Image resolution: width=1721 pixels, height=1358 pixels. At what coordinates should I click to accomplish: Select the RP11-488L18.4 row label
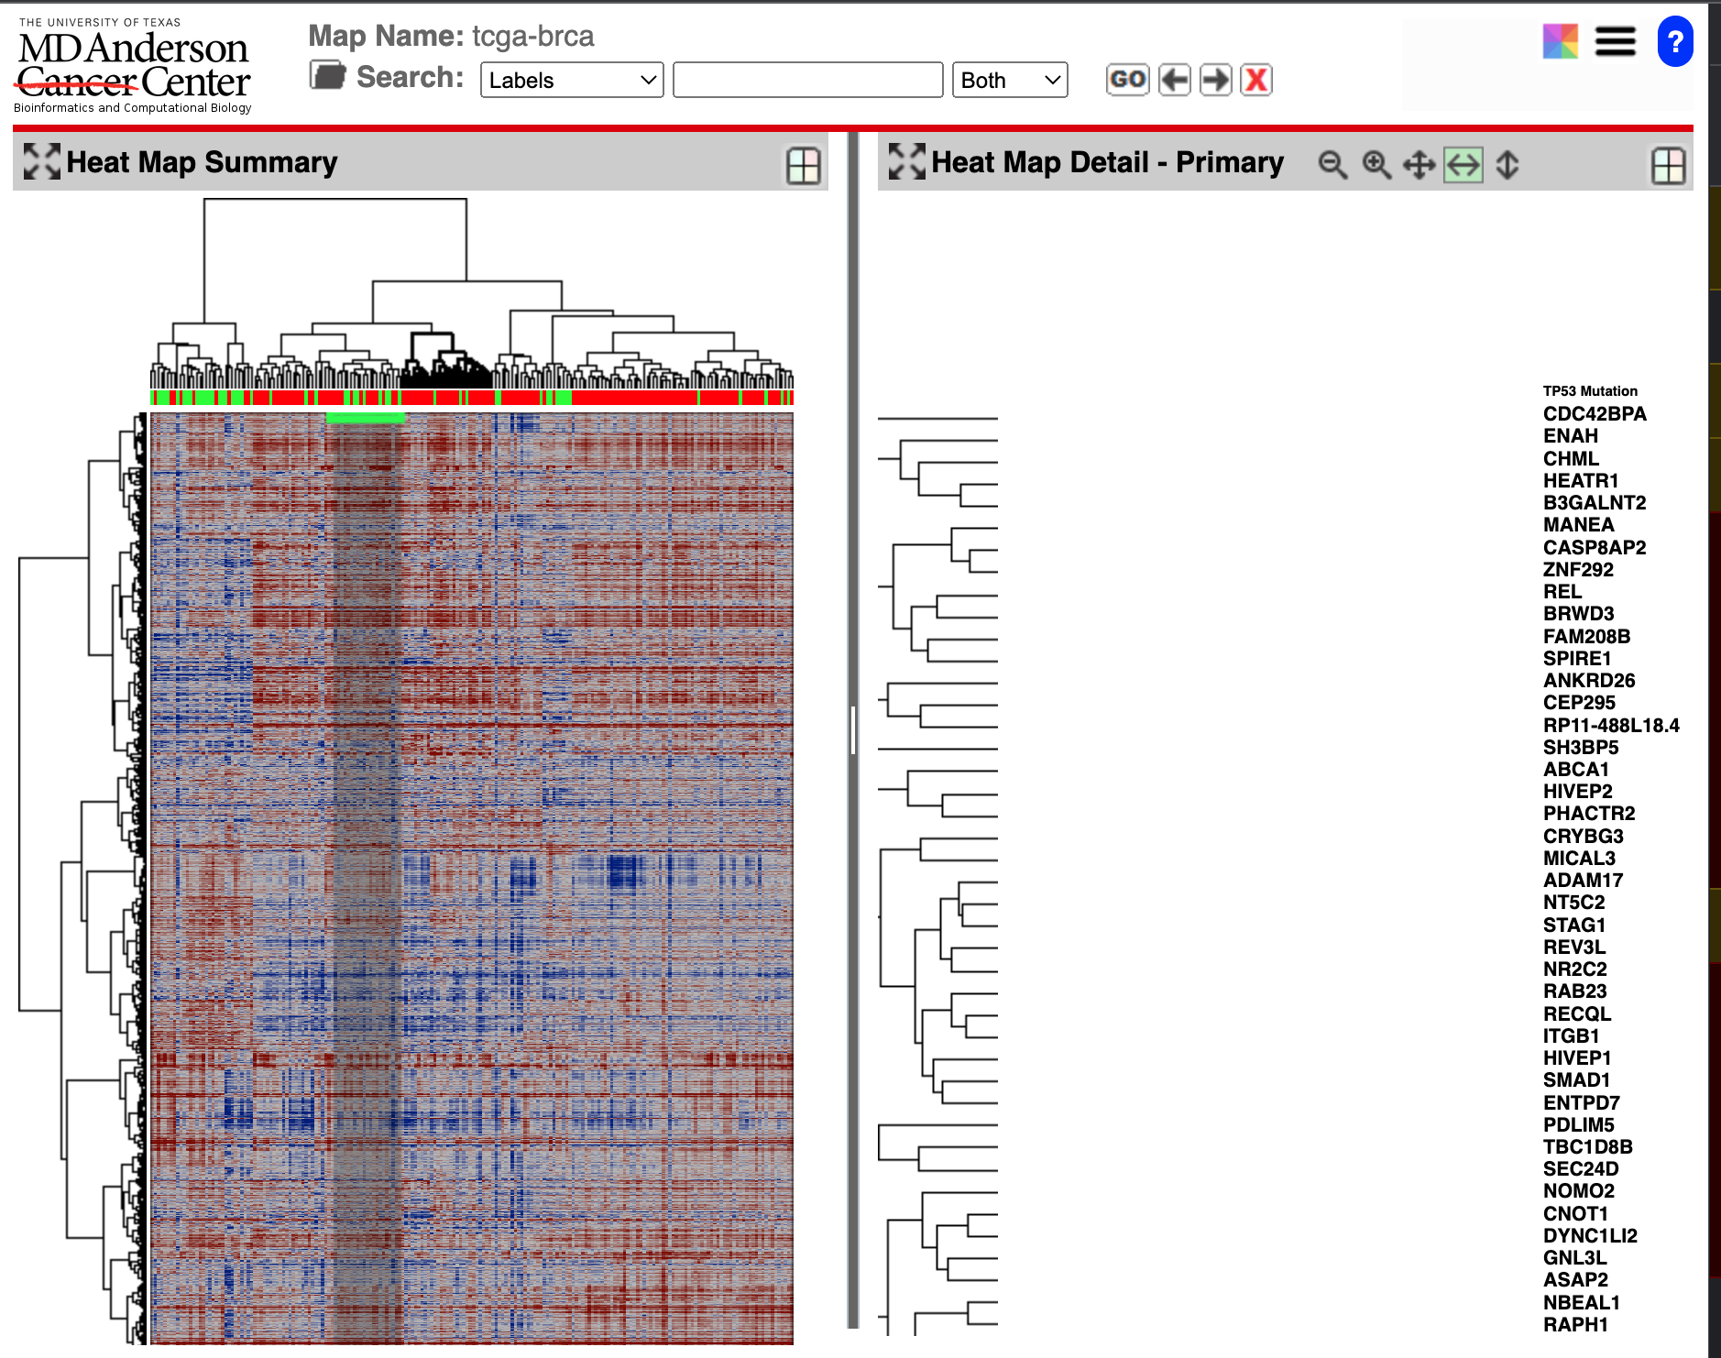point(1611,726)
